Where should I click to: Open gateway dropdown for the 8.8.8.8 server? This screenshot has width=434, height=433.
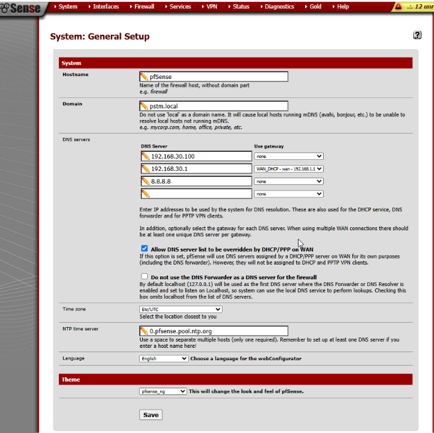(289, 181)
